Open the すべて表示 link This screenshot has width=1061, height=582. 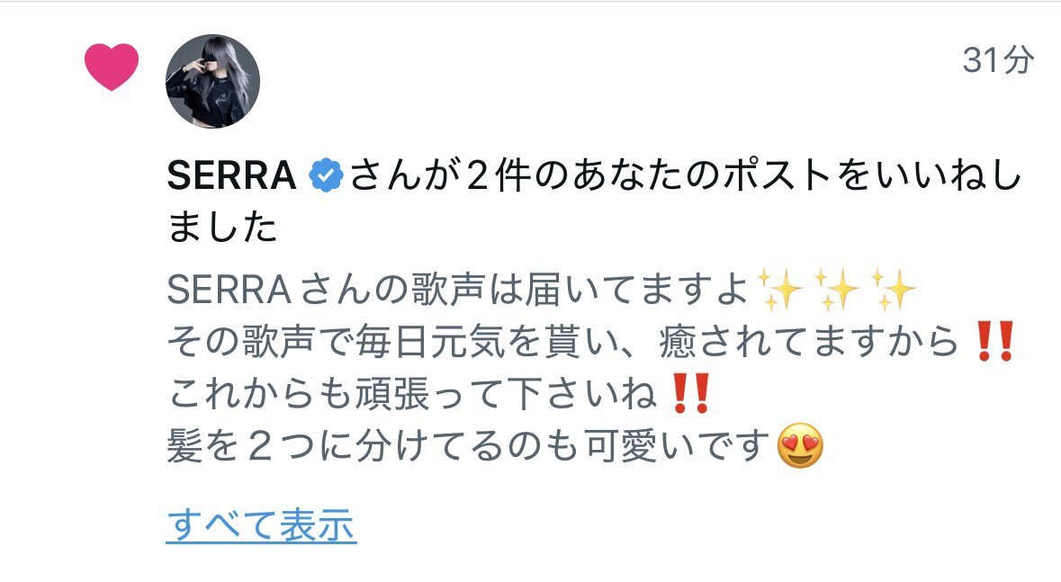[261, 525]
